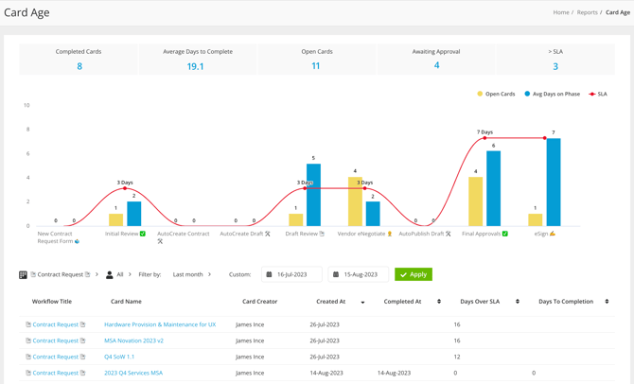
Task: Click calendar icon in start date field
Action: [x=269, y=275]
